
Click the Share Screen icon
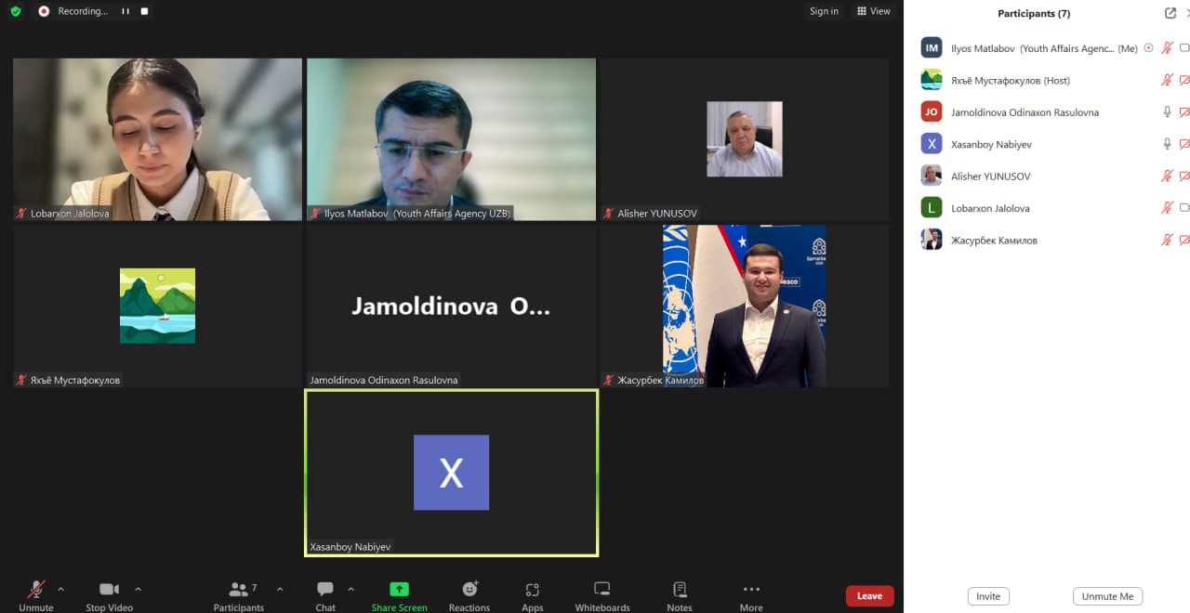coord(399,590)
